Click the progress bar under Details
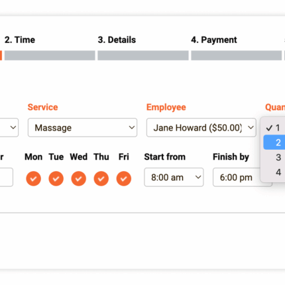The height and width of the screenshot is (285, 285). 143,55
